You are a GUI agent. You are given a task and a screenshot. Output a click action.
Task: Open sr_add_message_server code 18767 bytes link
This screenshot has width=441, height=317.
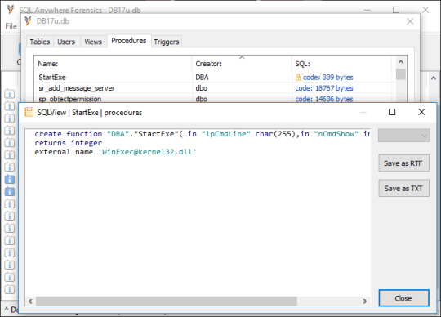tap(324, 88)
